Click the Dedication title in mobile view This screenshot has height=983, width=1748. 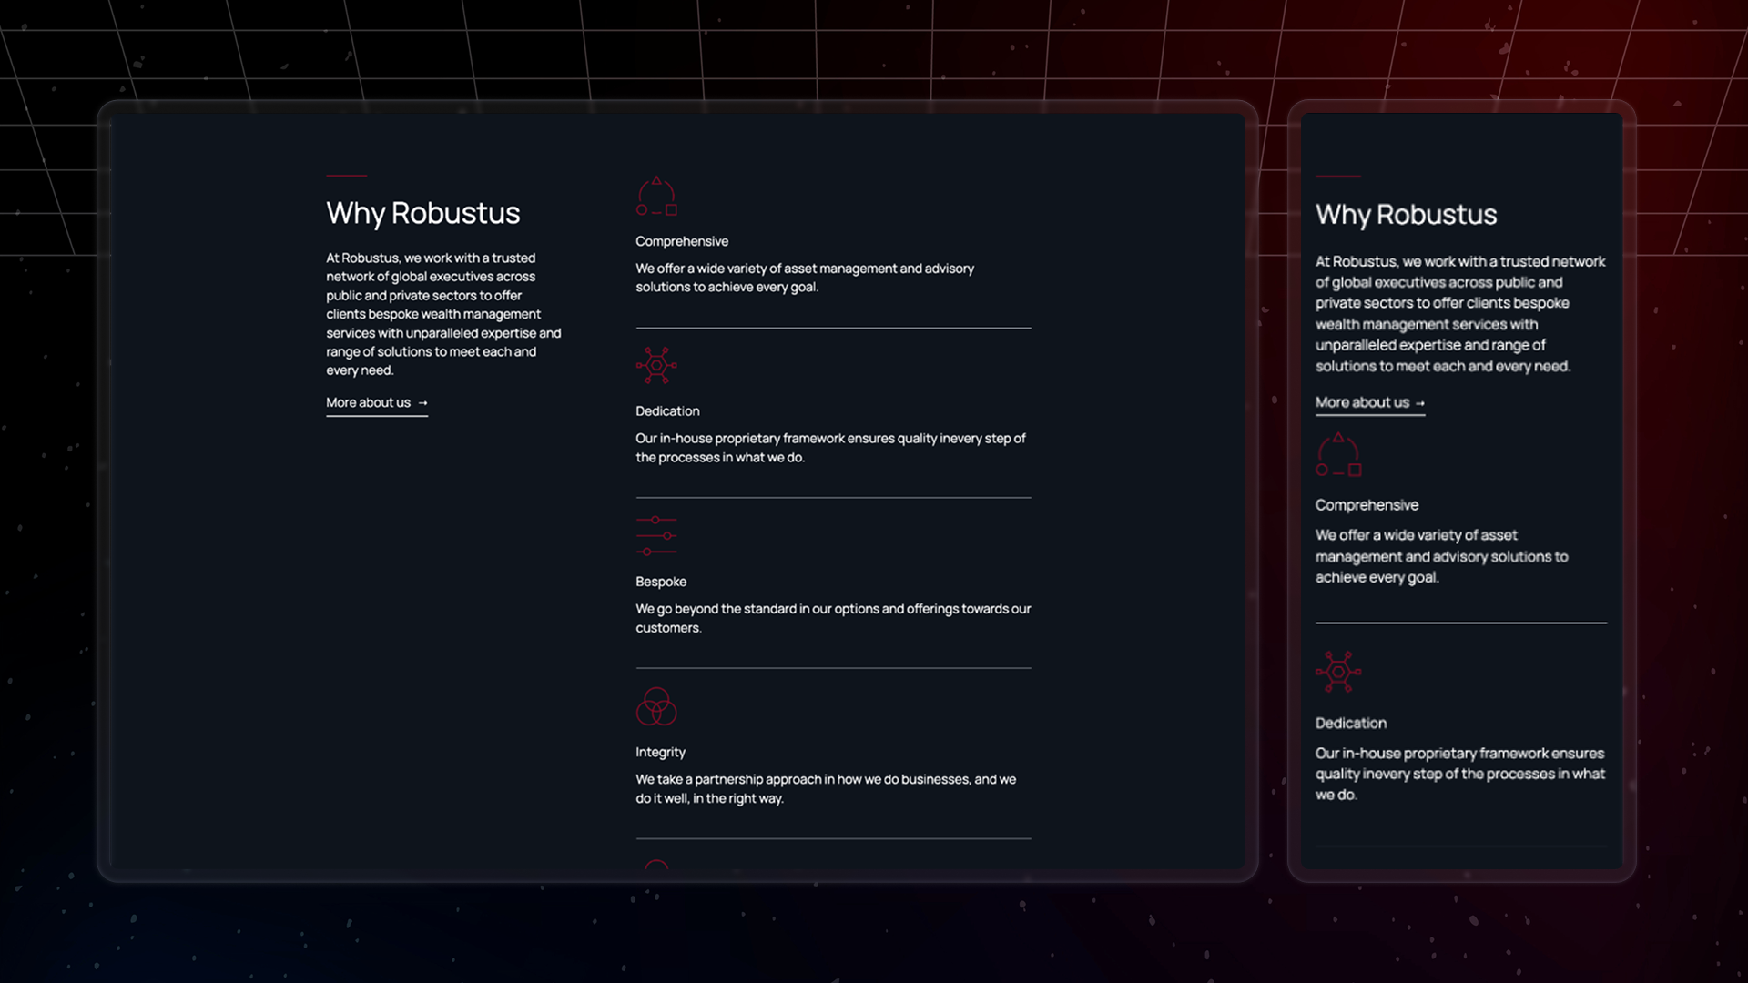click(x=1350, y=723)
